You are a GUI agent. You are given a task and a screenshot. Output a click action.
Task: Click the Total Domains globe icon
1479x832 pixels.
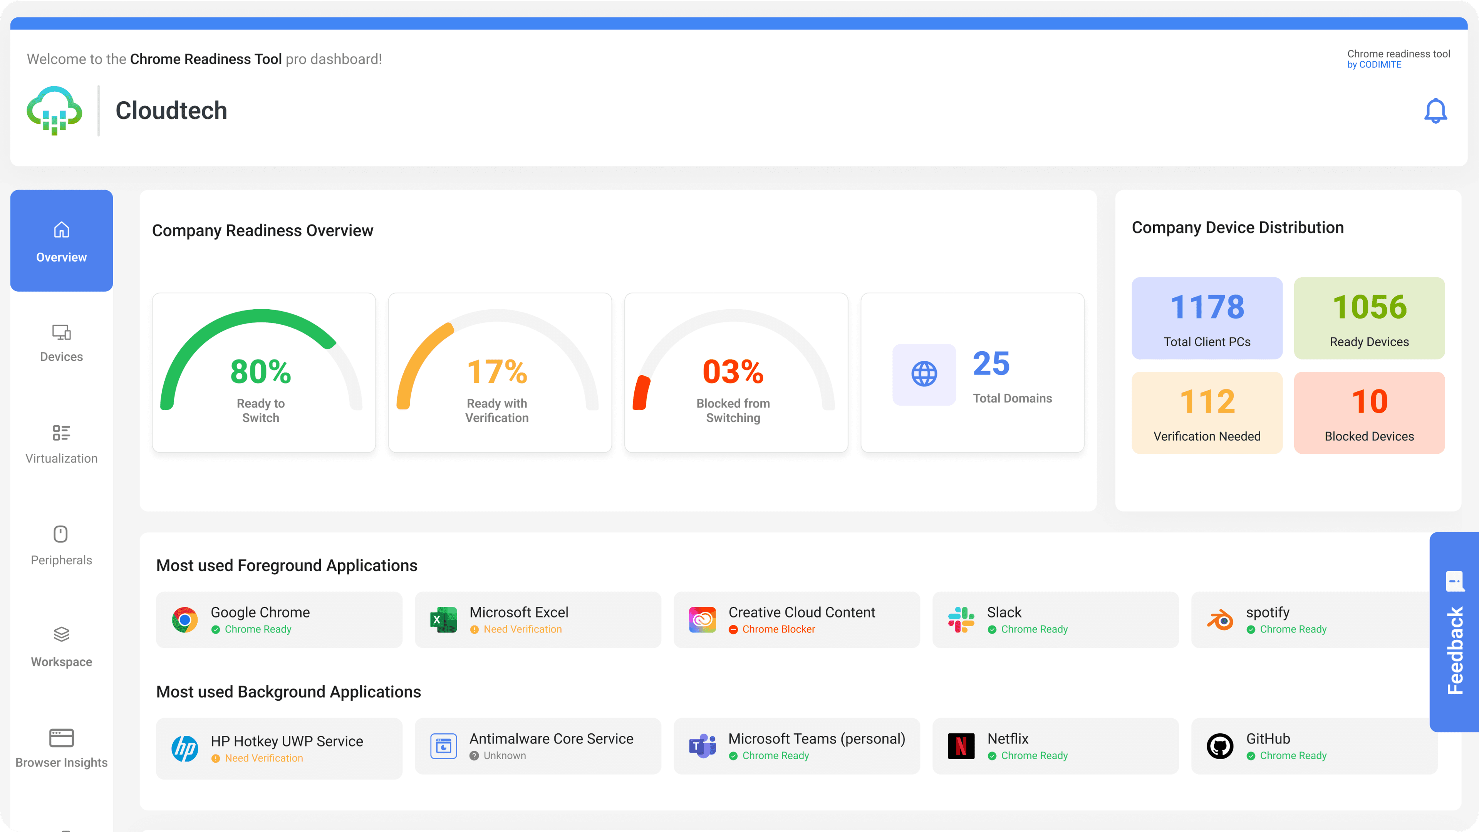pyautogui.click(x=924, y=374)
